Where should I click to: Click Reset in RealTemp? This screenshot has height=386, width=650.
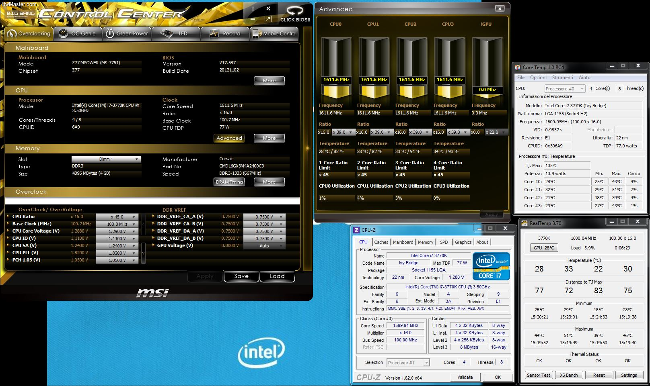pos(599,375)
